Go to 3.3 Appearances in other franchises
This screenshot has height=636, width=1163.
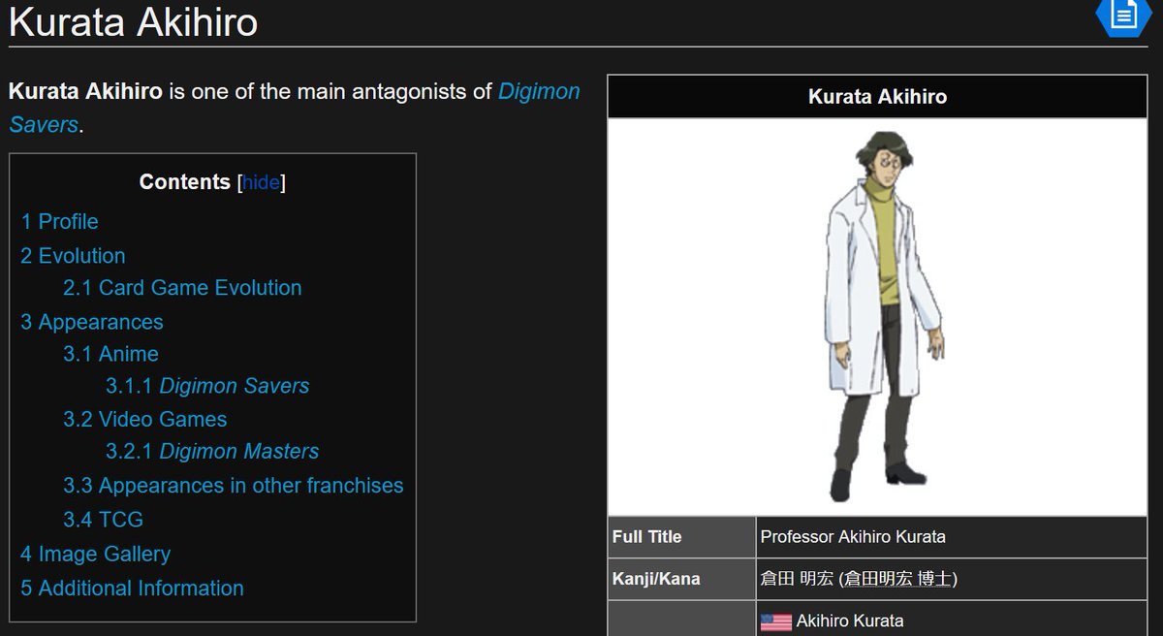pyautogui.click(x=233, y=486)
